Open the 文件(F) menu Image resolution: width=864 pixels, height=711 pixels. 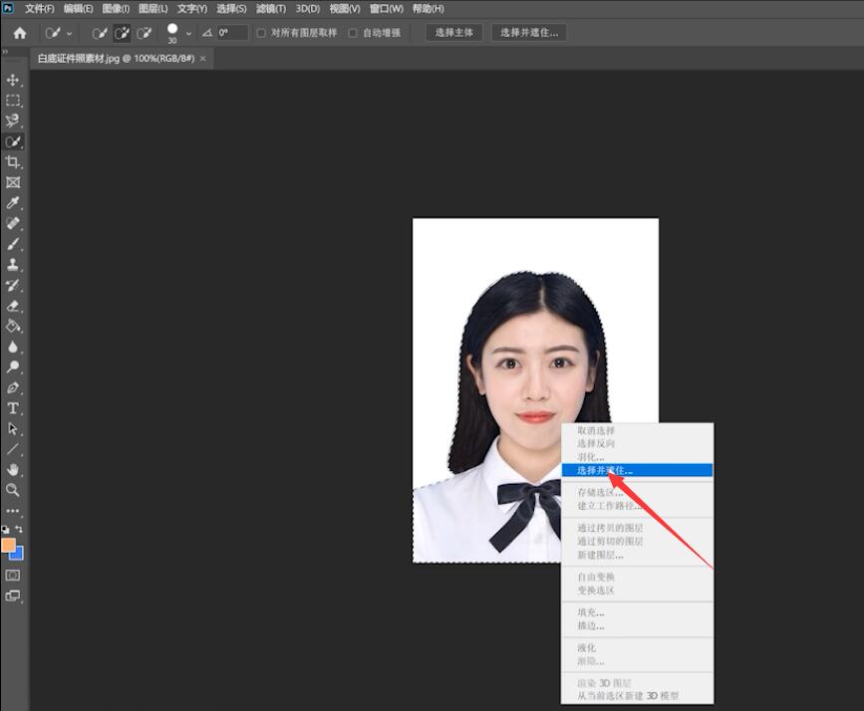(x=39, y=9)
